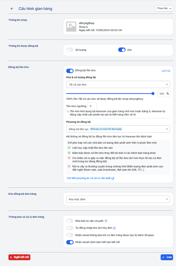Image resolution: width=176 pixels, height=266 pixels.
Task: Click the Tồn kho ngưỡng input field
Action: tap(92, 106)
